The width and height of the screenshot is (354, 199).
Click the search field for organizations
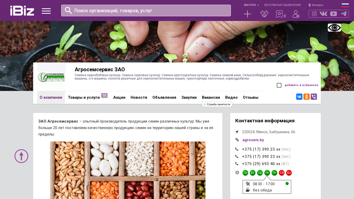point(146,10)
